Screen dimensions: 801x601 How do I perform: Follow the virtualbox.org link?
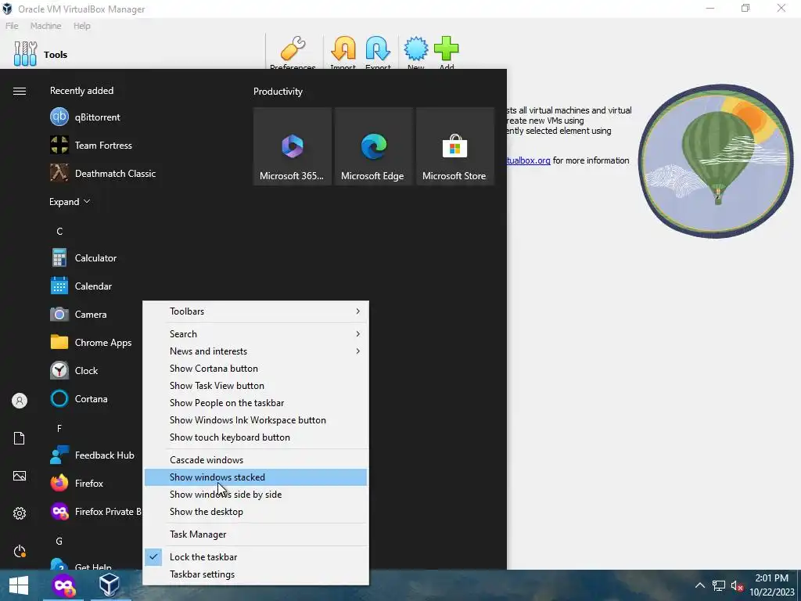tap(529, 160)
